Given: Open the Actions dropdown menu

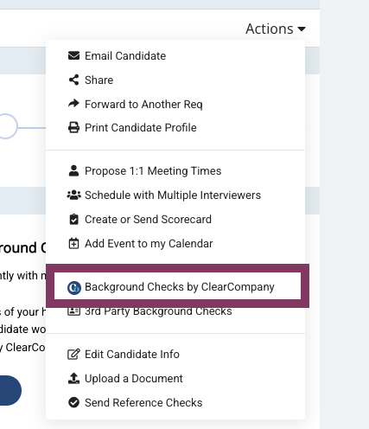Looking at the screenshot, I should click(276, 29).
